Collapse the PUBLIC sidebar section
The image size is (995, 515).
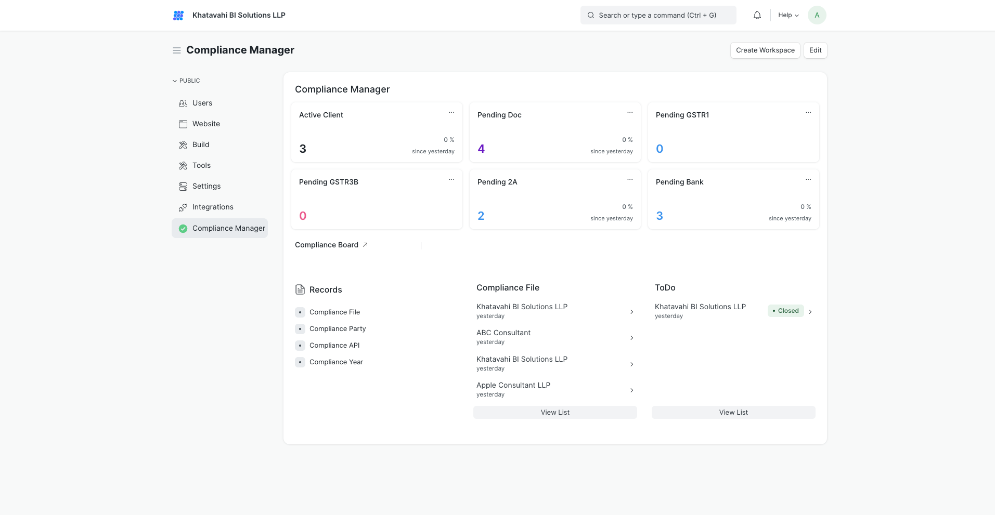tap(186, 81)
